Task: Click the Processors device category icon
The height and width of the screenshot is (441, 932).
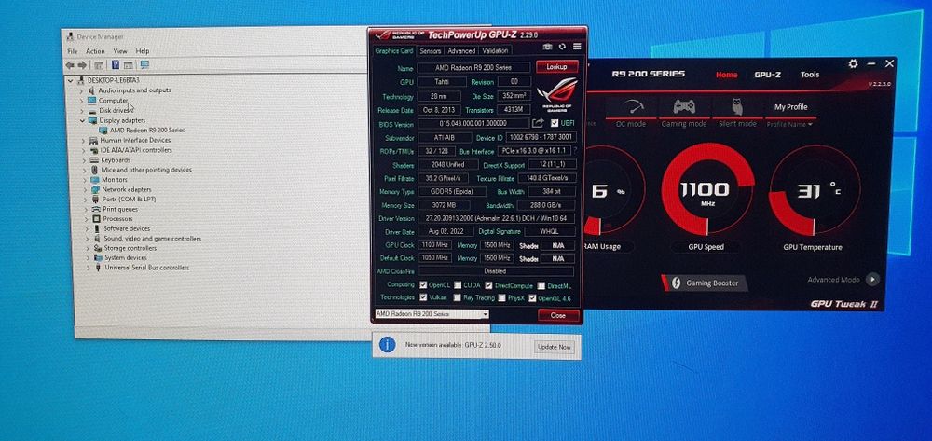Action: point(96,219)
